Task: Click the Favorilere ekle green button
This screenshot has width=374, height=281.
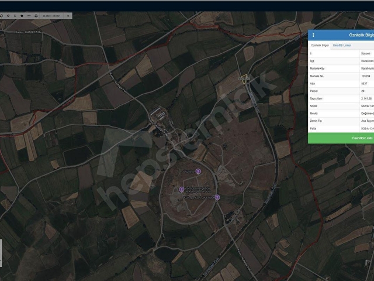Action: coord(341,138)
